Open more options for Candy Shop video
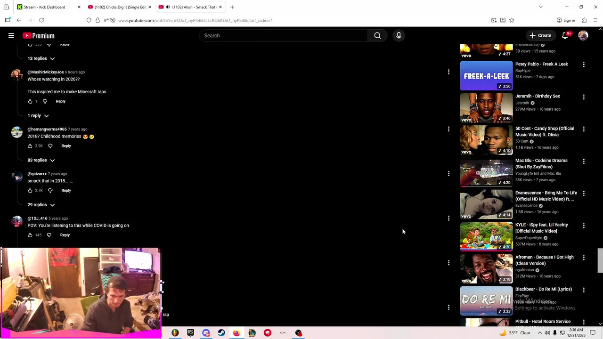The height and width of the screenshot is (339, 603). tap(584, 129)
